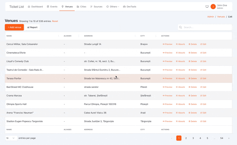This screenshot has width=237, height=145.
Task: Switch to the Cities tab
Action: 82,7
